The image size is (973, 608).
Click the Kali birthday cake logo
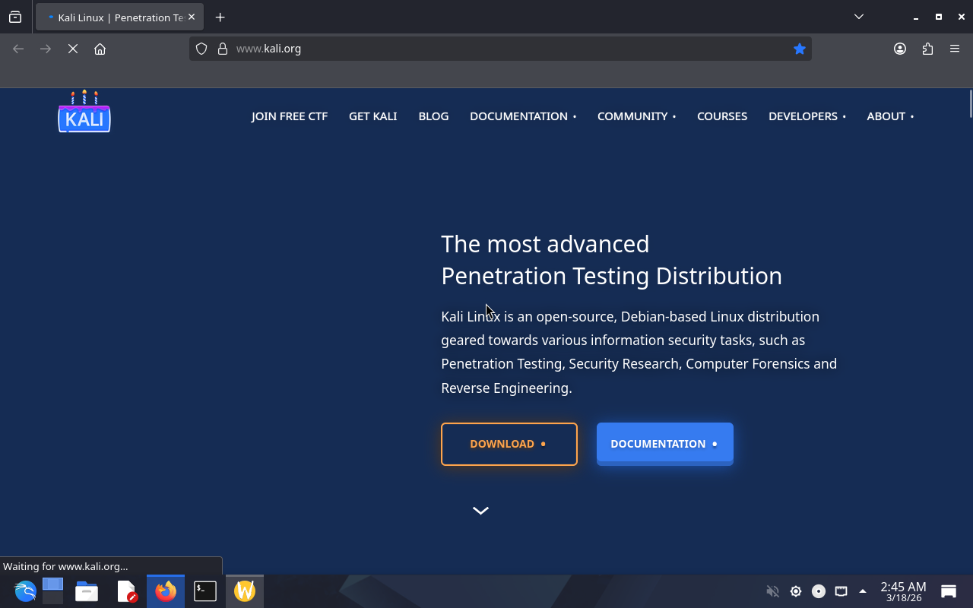[x=84, y=112]
